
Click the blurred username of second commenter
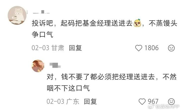(x=55, y=65)
